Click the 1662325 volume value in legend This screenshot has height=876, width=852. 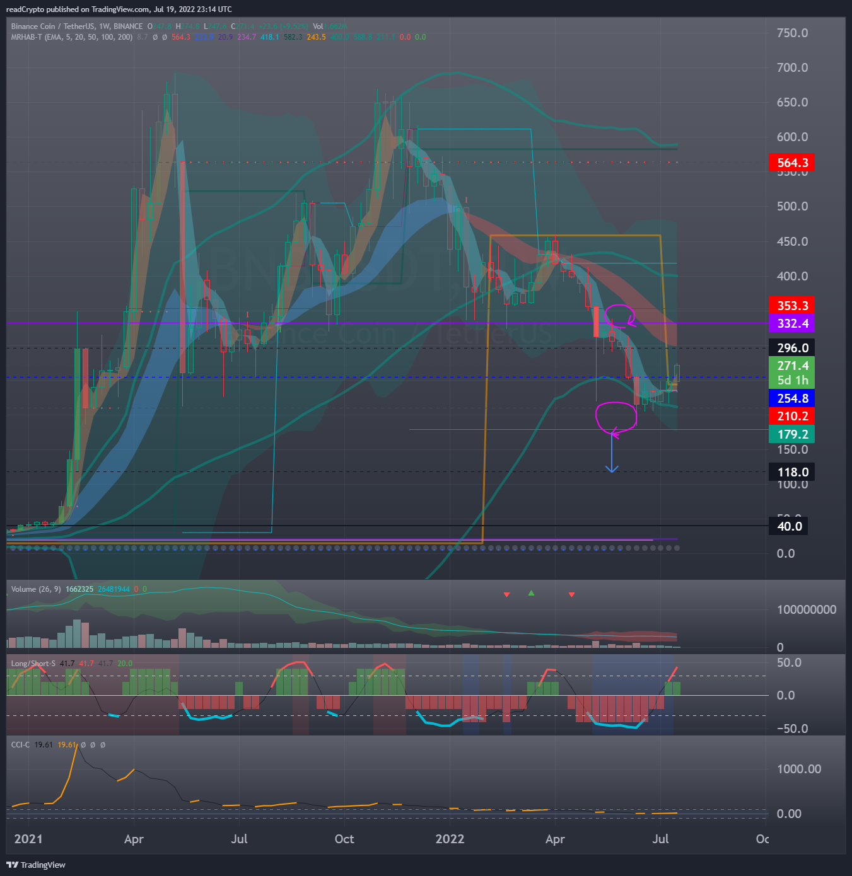pyautogui.click(x=79, y=589)
